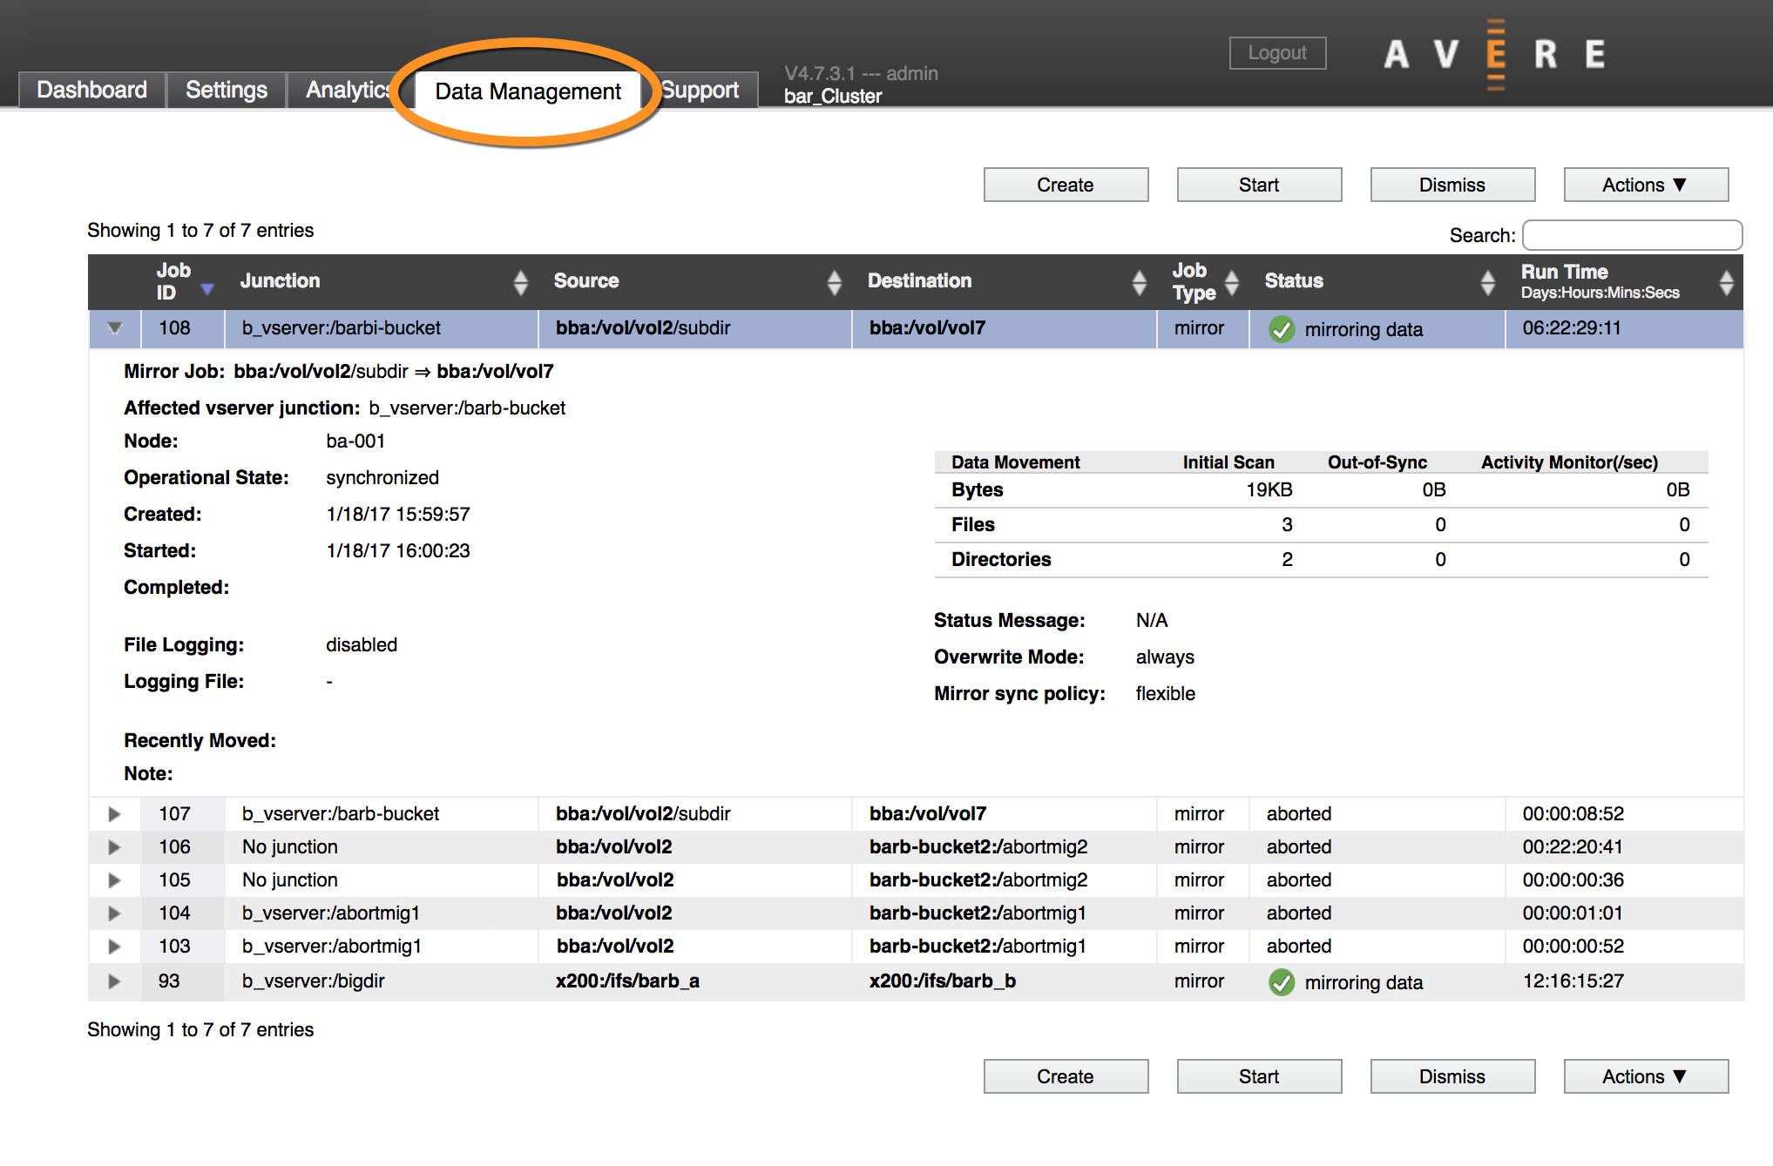Screen dimensions: 1773x1166
Task: Click the Initial Scan bytes value 19KB
Action: (x=1269, y=489)
